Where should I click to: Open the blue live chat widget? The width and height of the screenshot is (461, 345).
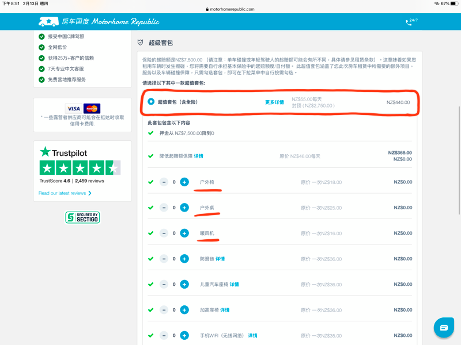pos(444,327)
